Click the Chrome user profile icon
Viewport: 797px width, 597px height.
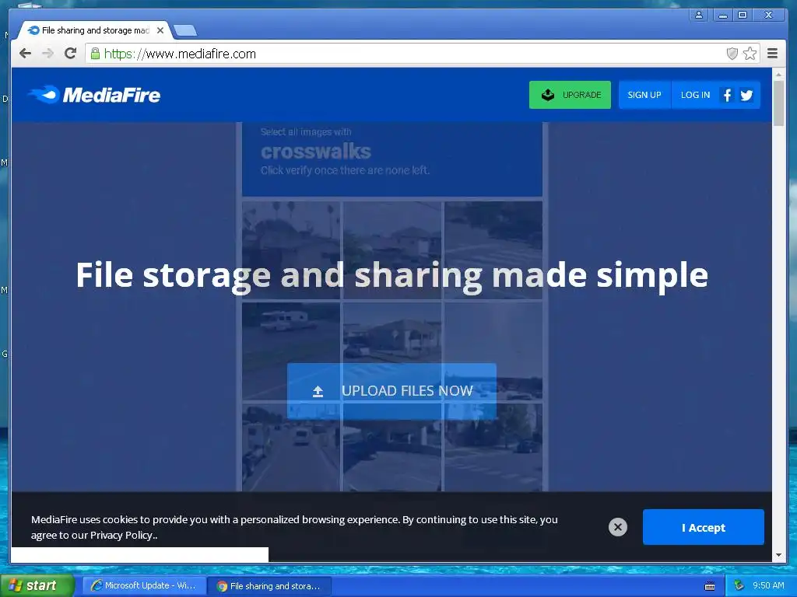699,16
